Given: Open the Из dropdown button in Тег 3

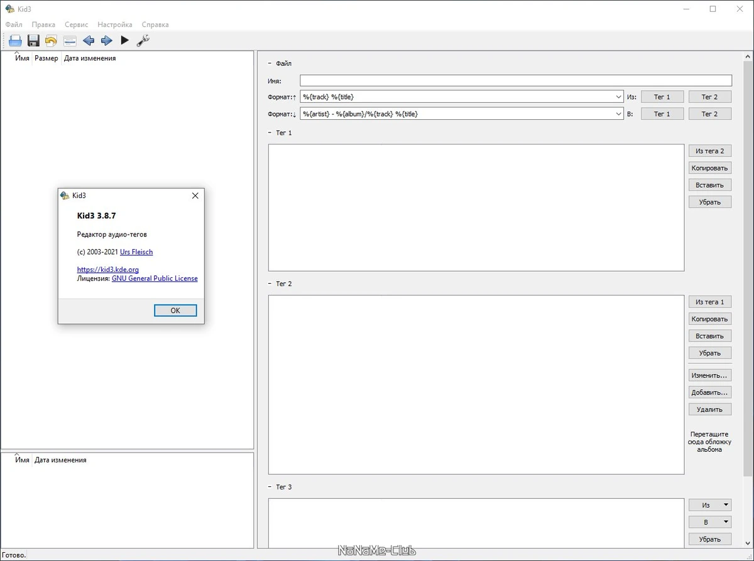Looking at the screenshot, I should 710,505.
